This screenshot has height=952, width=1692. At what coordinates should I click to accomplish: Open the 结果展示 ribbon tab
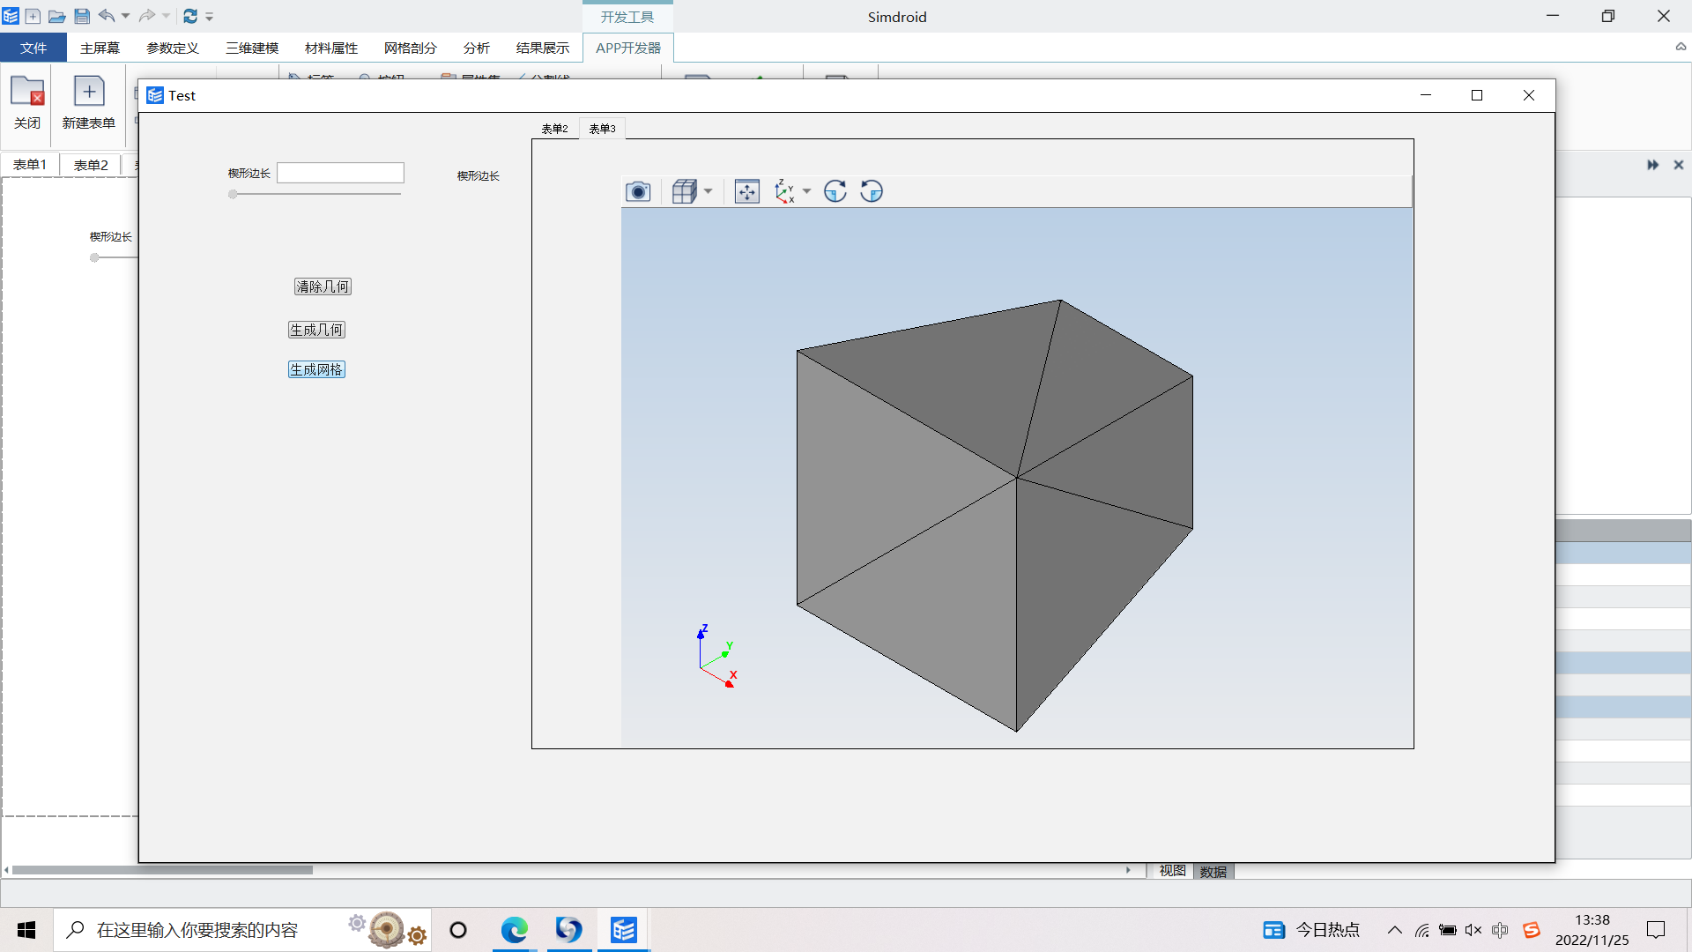tap(543, 48)
